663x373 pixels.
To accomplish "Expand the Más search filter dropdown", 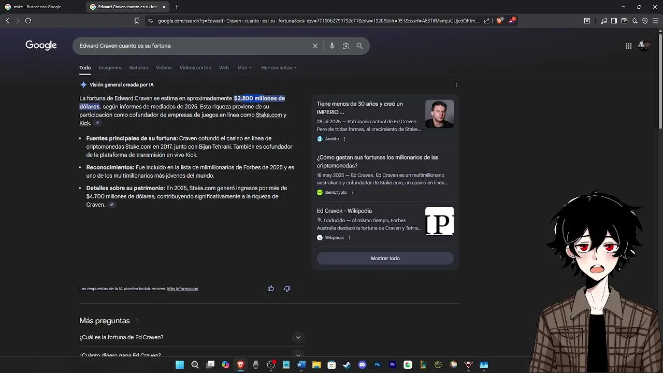I will click(244, 68).
